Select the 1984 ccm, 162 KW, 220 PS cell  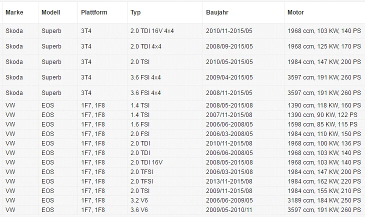click(x=324, y=181)
